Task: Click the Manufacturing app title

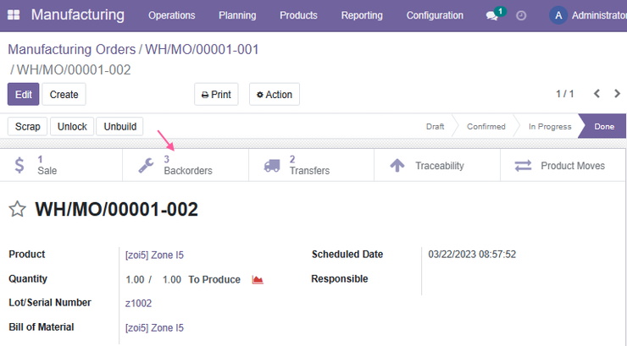Action: pos(78,15)
